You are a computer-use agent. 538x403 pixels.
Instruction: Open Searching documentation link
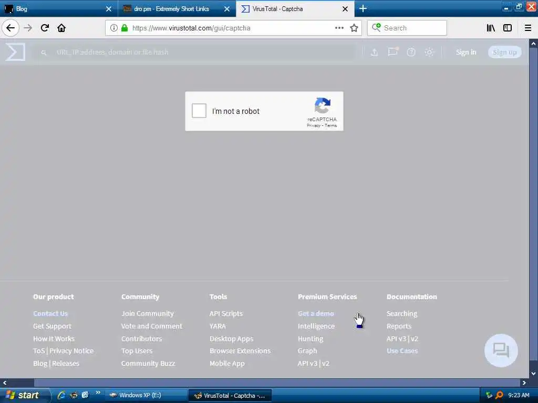402,313
